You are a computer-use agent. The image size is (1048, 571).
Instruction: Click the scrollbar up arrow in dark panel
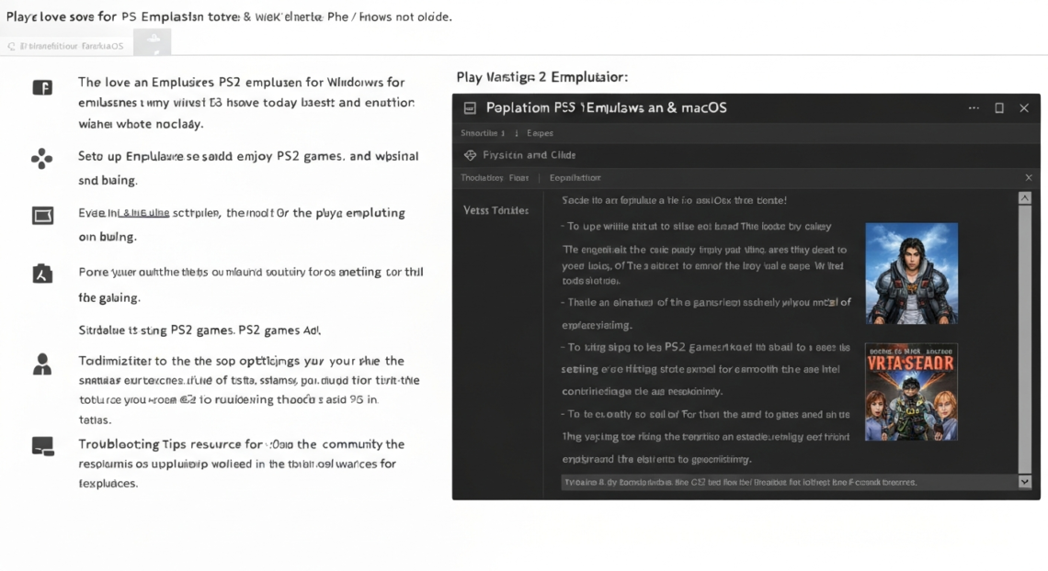1024,199
